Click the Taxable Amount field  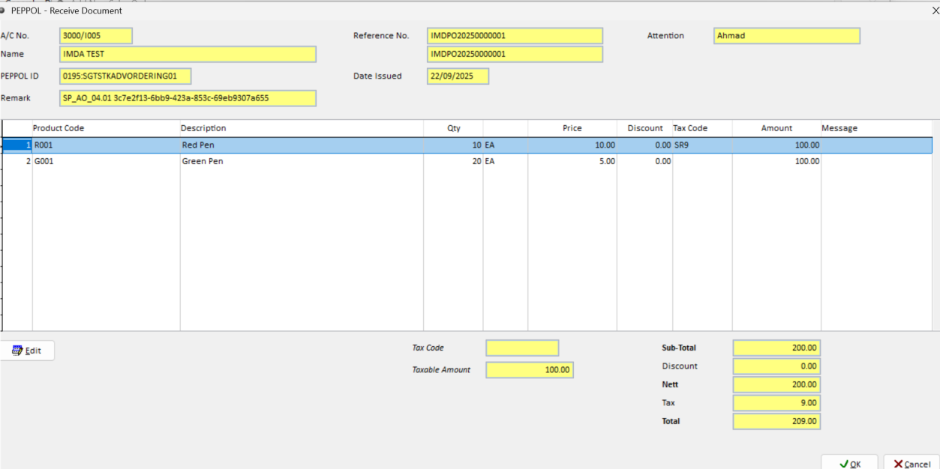coord(530,370)
